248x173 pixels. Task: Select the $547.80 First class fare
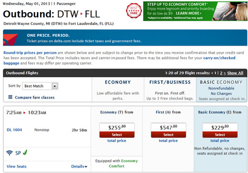pyautogui.click(x=169, y=135)
